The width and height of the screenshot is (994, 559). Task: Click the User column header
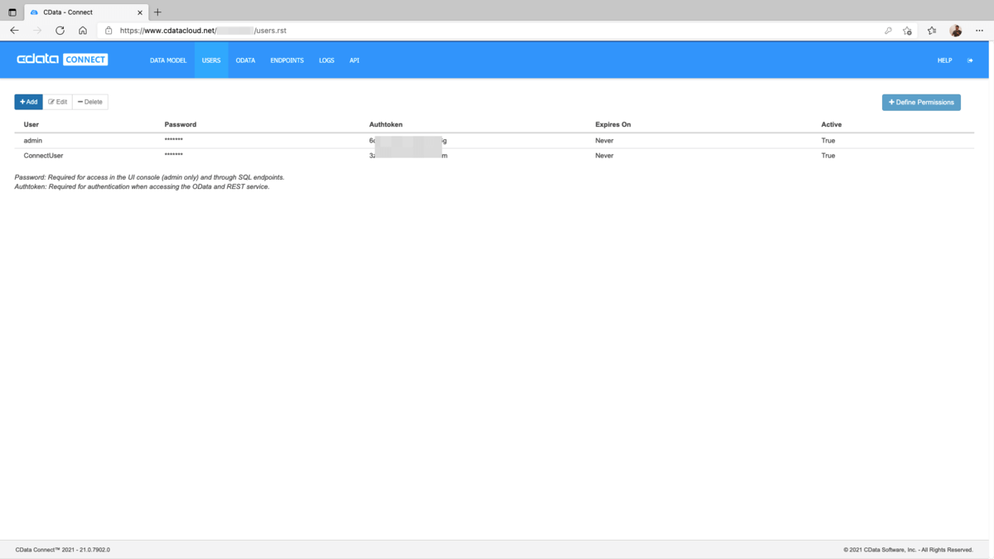31,124
